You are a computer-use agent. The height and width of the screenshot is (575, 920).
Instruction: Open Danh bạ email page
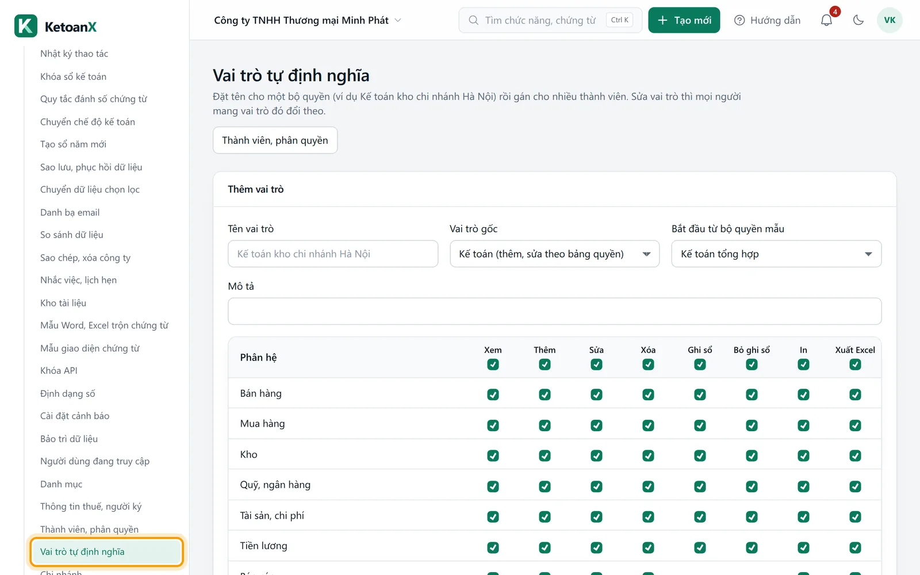pyautogui.click(x=70, y=212)
